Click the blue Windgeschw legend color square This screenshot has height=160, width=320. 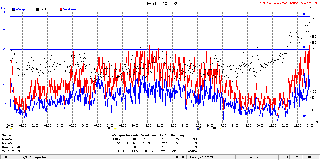14,9
